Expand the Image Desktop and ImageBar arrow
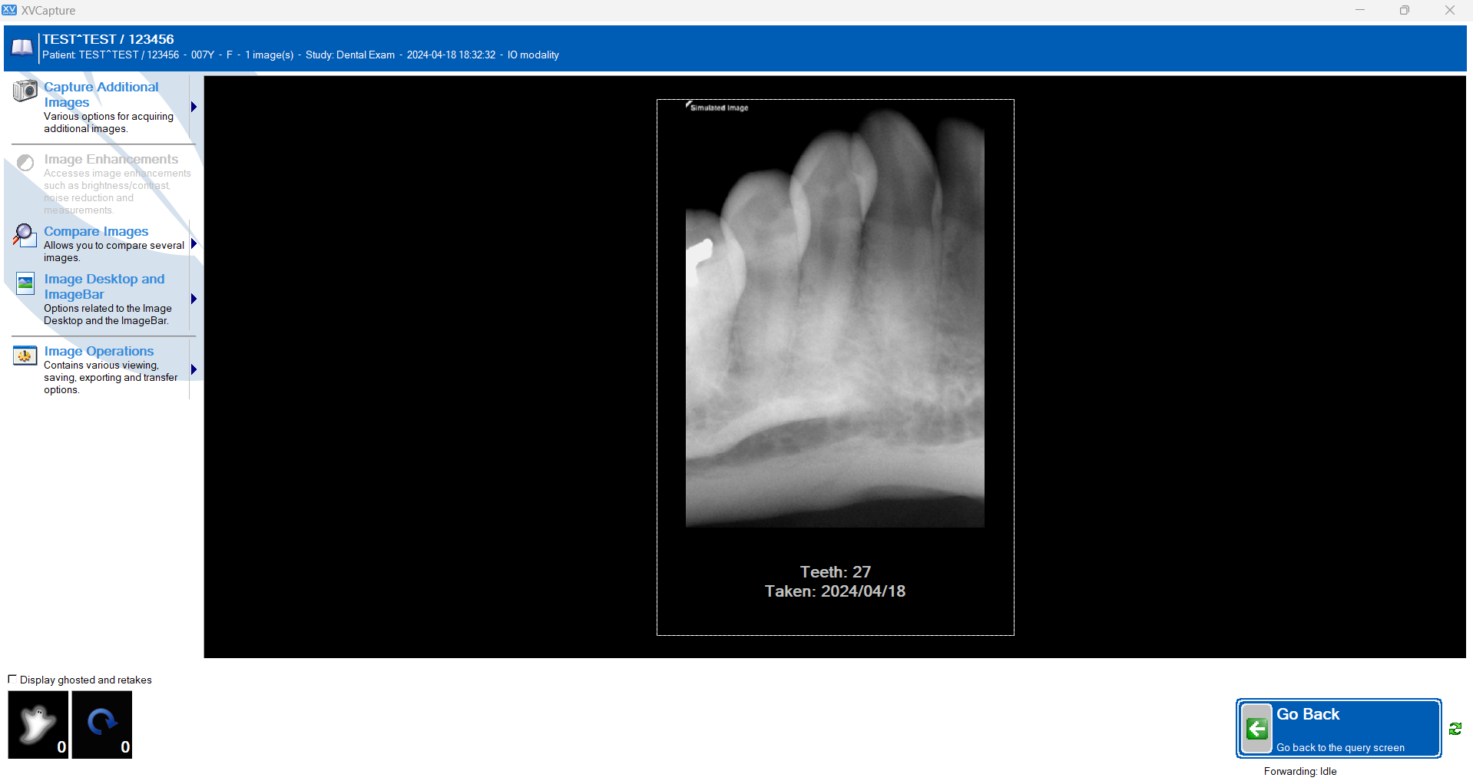 tap(194, 299)
